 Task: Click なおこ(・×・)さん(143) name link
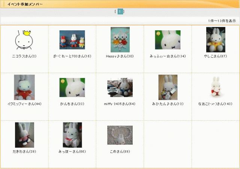point(215,104)
